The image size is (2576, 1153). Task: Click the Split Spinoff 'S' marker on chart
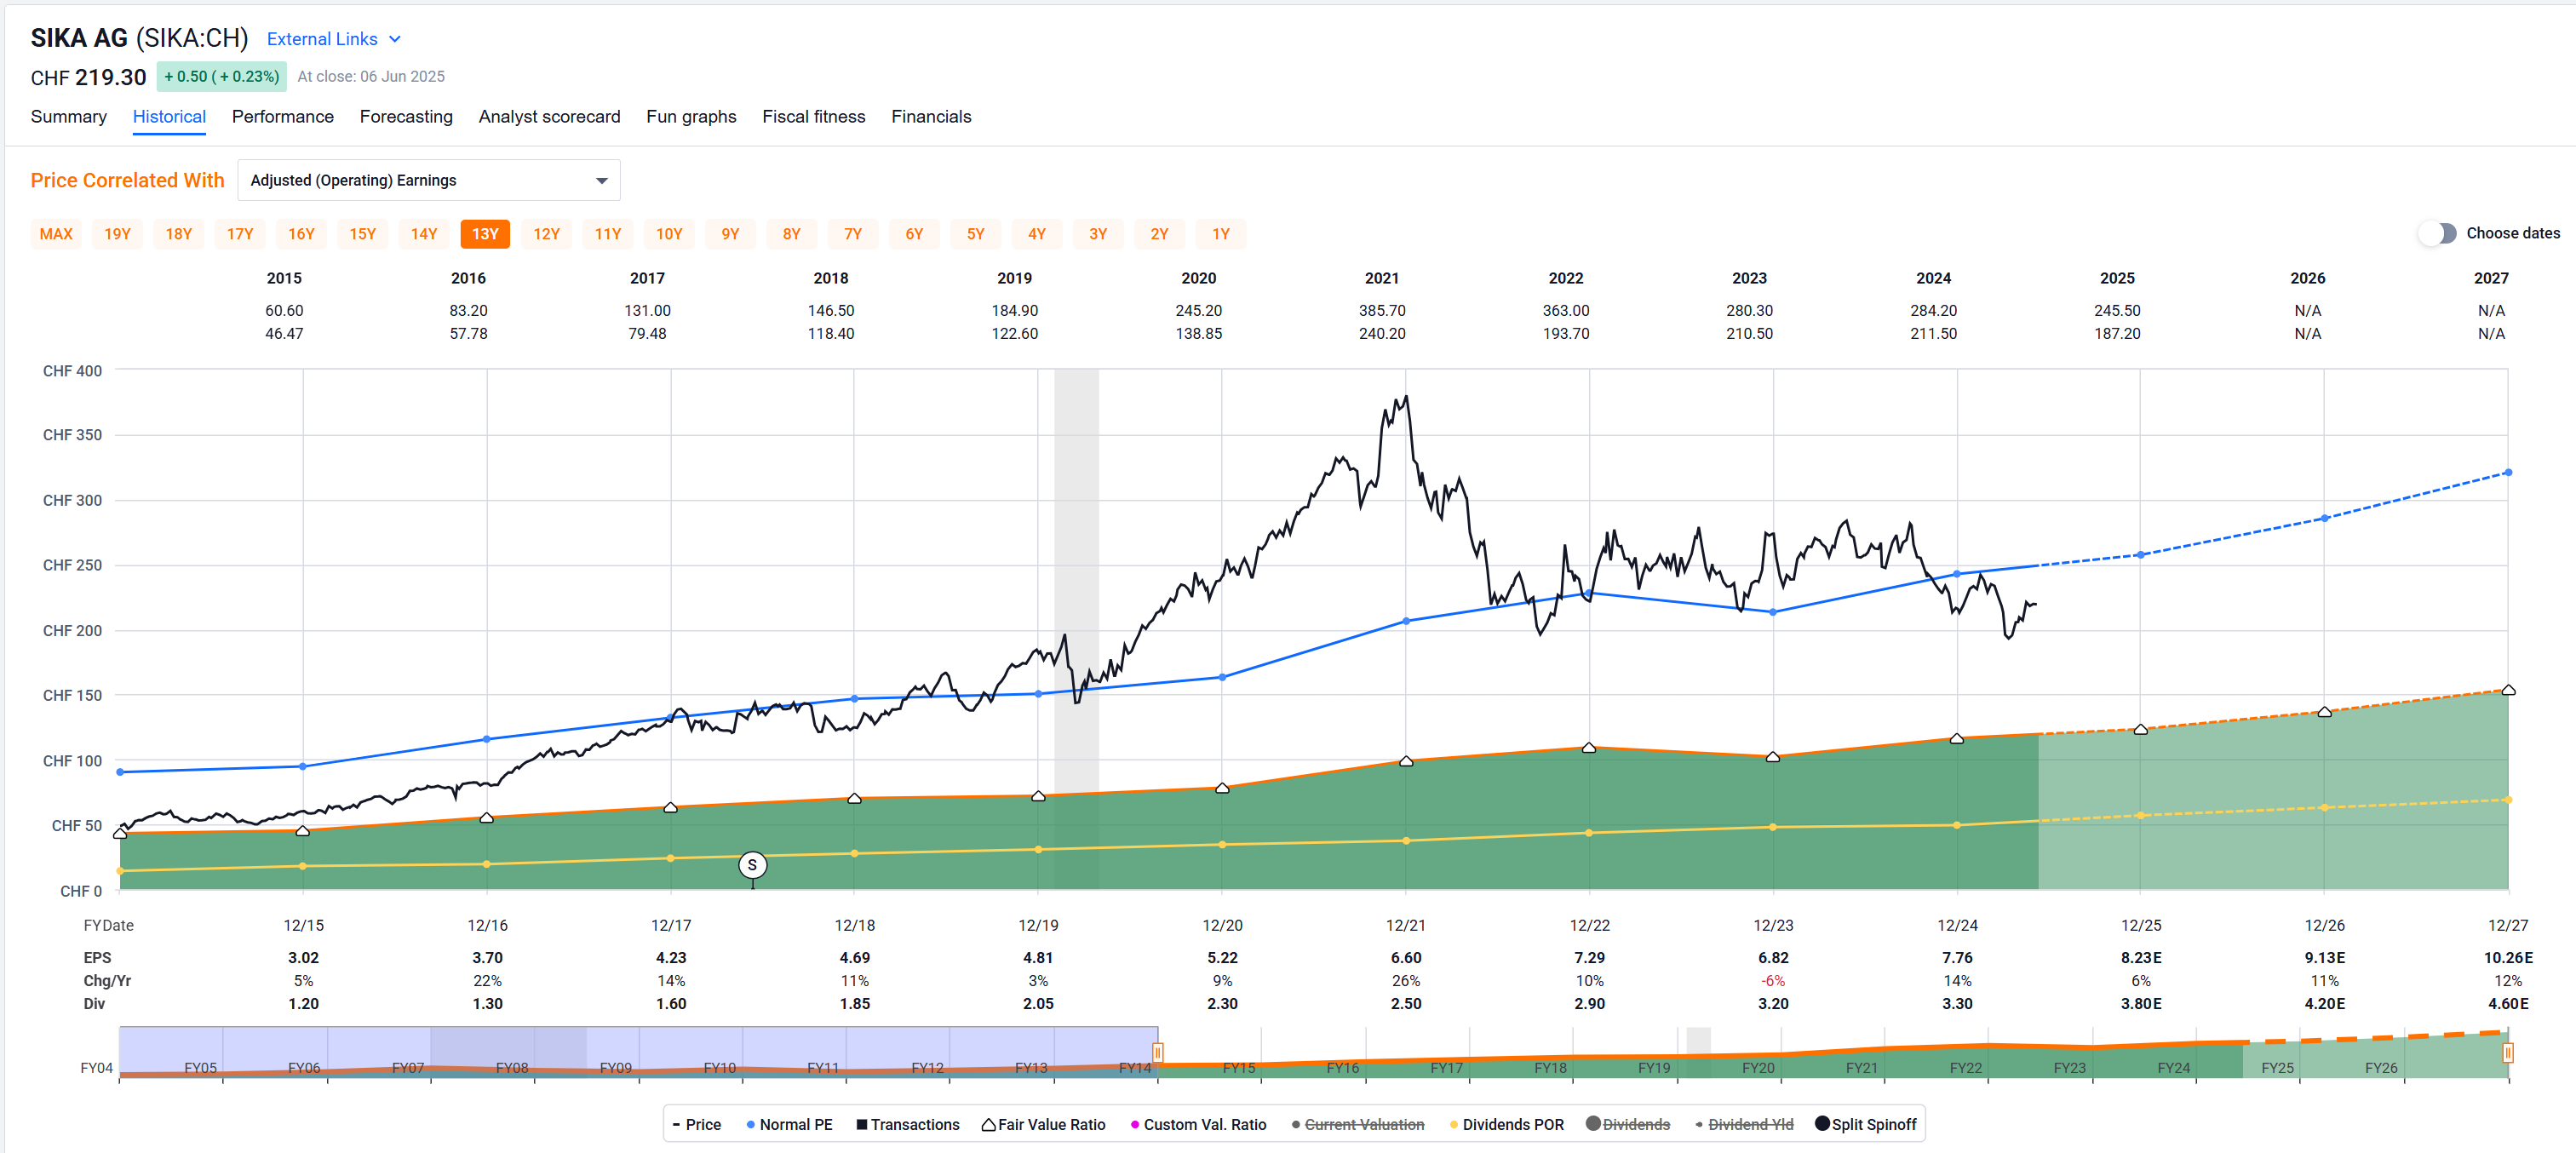[x=752, y=865]
